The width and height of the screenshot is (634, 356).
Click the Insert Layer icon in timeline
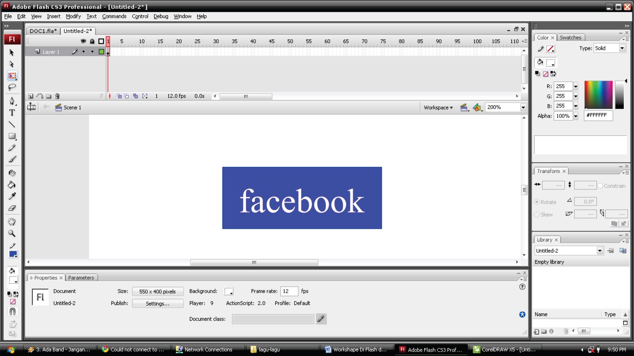(x=31, y=96)
